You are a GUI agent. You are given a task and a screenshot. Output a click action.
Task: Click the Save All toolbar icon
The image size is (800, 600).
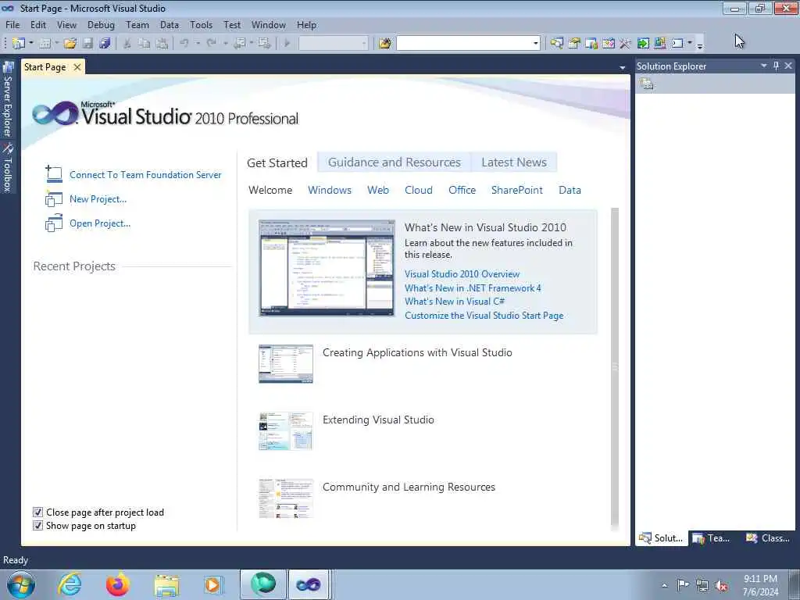click(x=105, y=44)
